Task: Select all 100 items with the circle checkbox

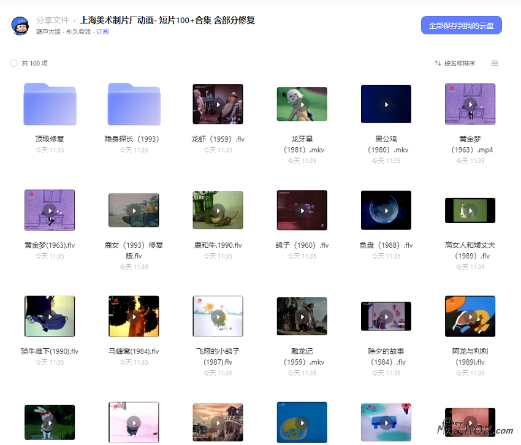Action: [x=13, y=63]
